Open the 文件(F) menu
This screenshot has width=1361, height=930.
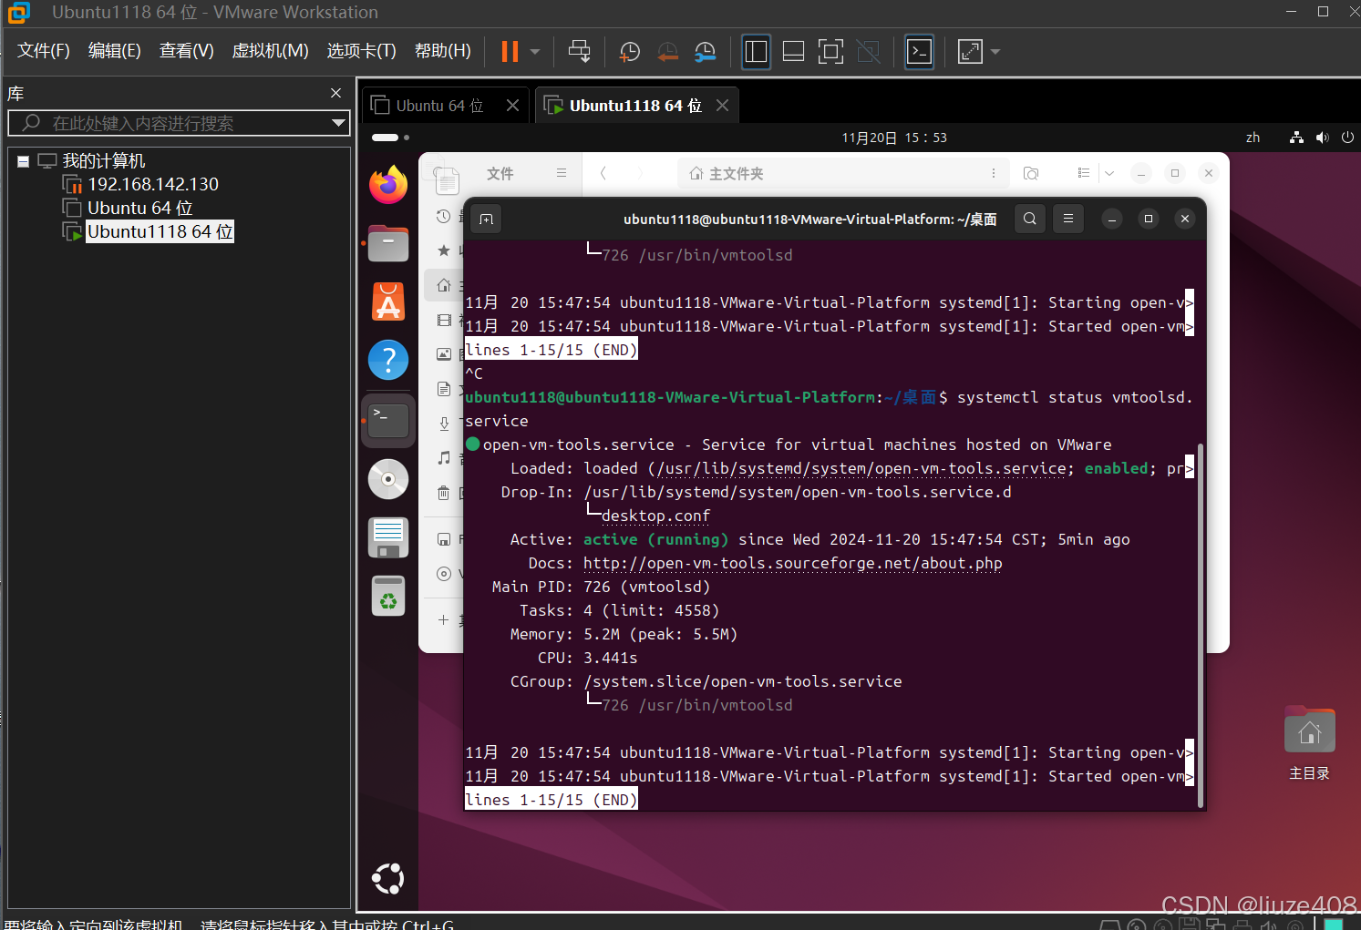click(44, 51)
